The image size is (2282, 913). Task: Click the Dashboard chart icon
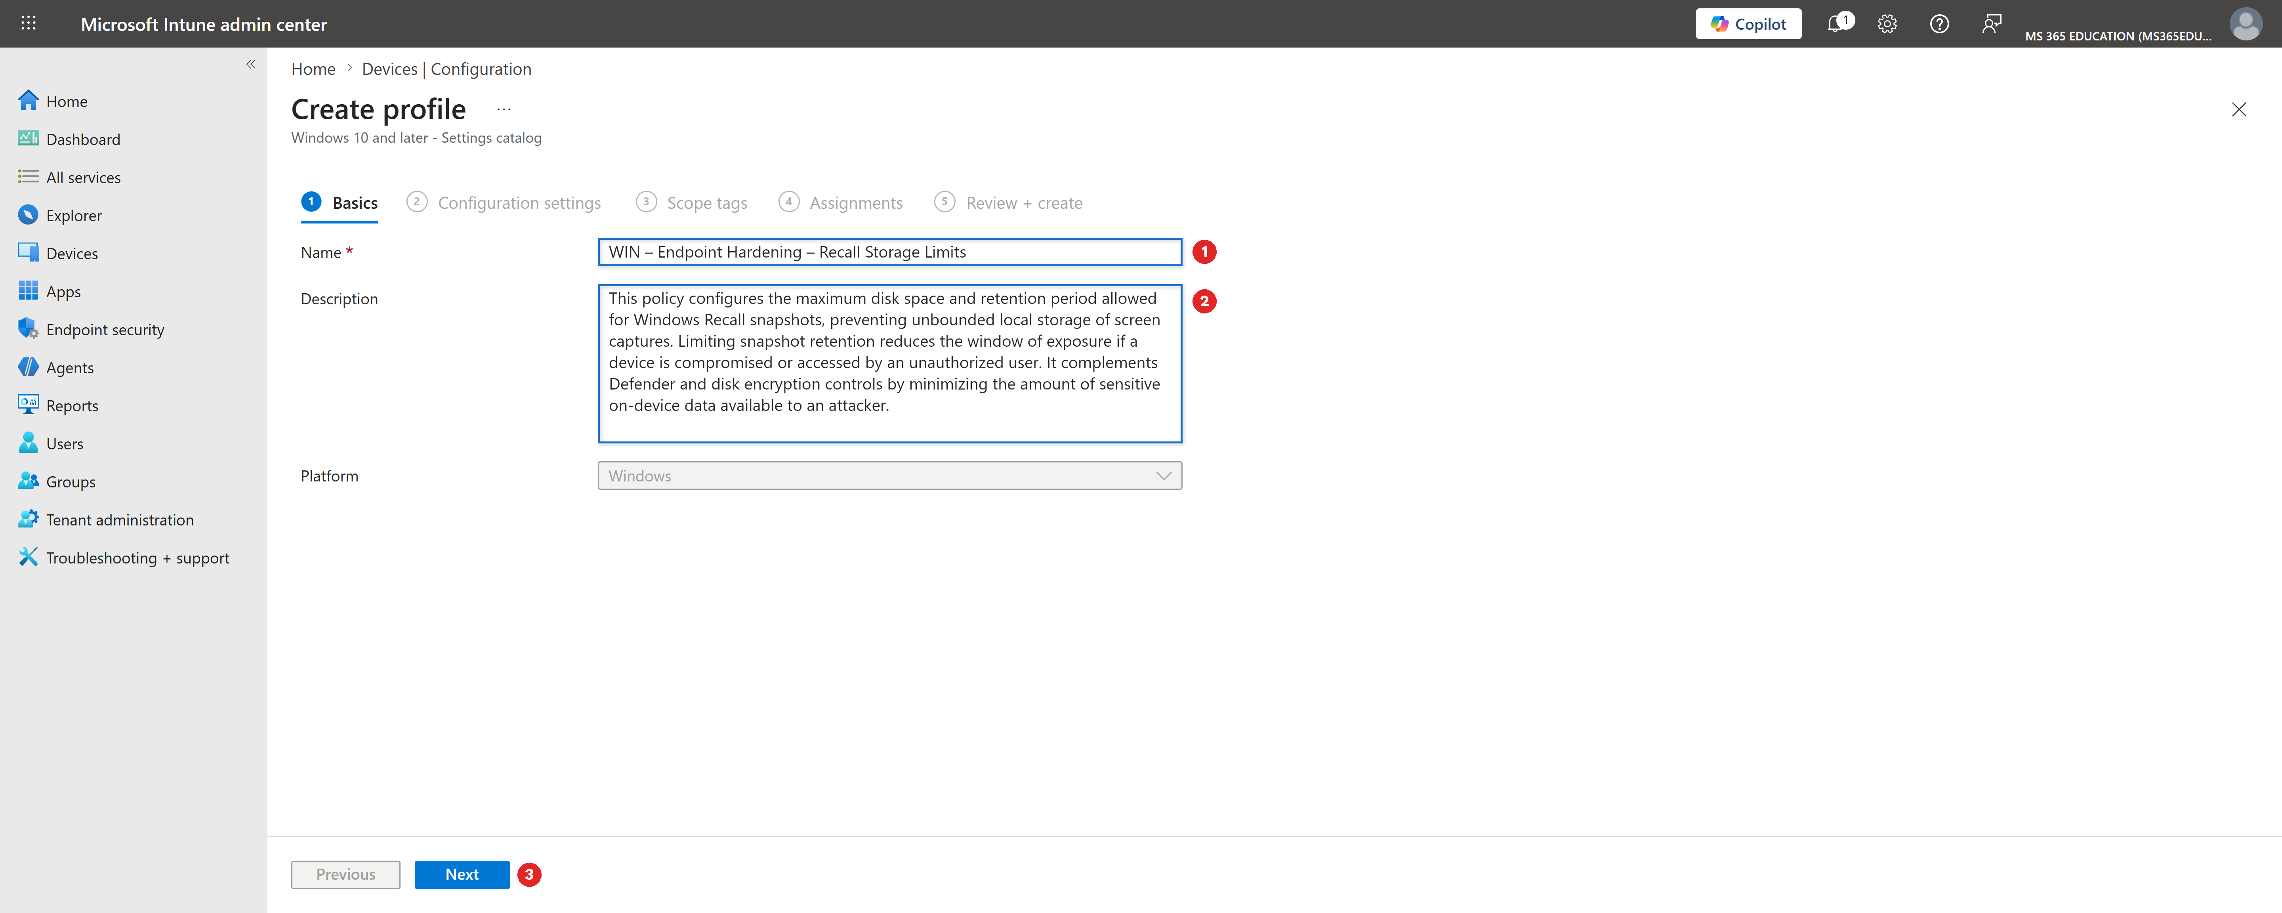[x=29, y=138]
